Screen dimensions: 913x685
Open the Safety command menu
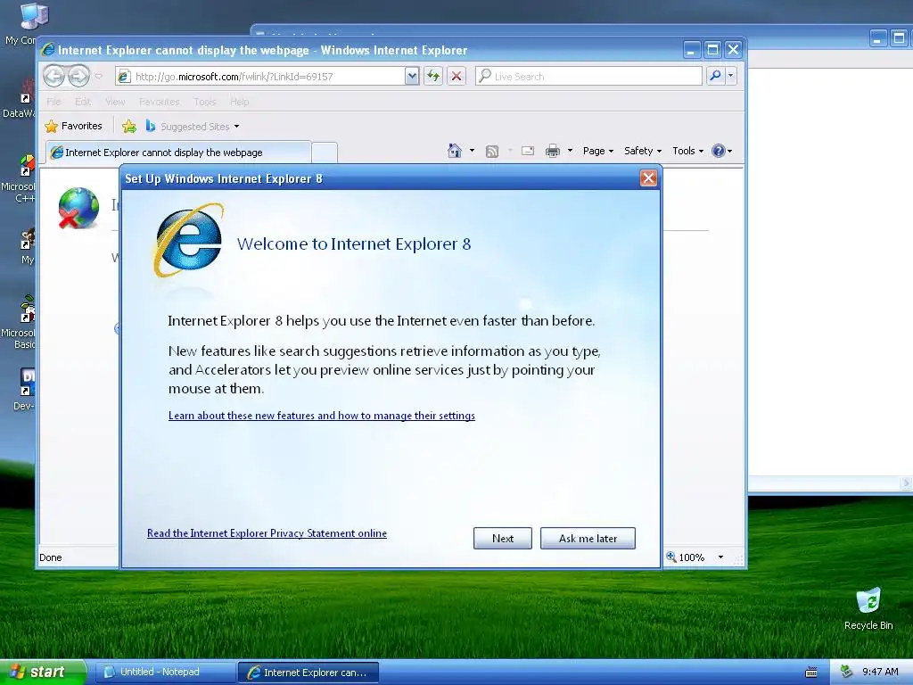pyautogui.click(x=643, y=151)
